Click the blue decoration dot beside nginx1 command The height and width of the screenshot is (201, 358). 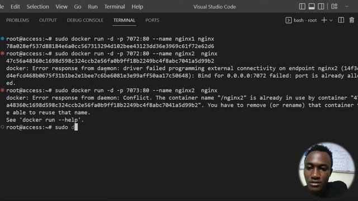[2, 39]
